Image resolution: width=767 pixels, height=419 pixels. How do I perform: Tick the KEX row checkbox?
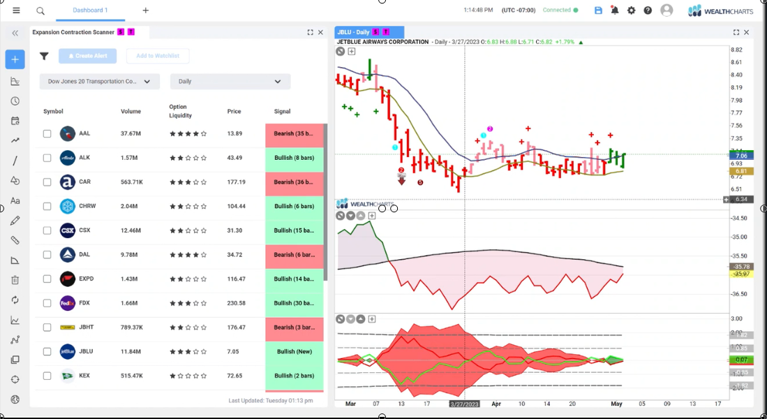[47, 376]
